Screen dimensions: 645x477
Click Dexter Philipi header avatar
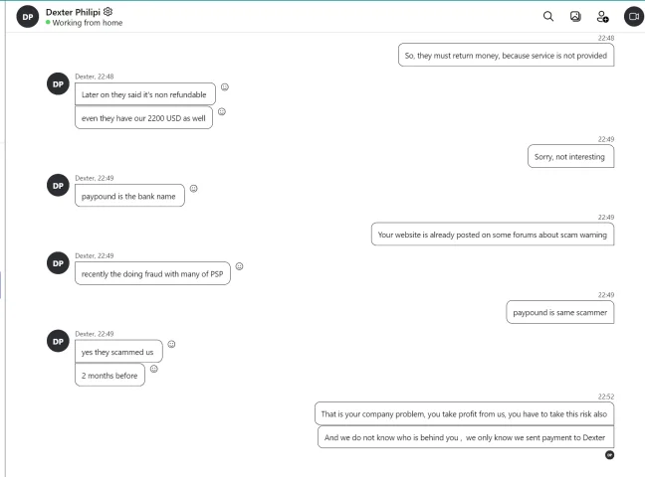[28, 17]
